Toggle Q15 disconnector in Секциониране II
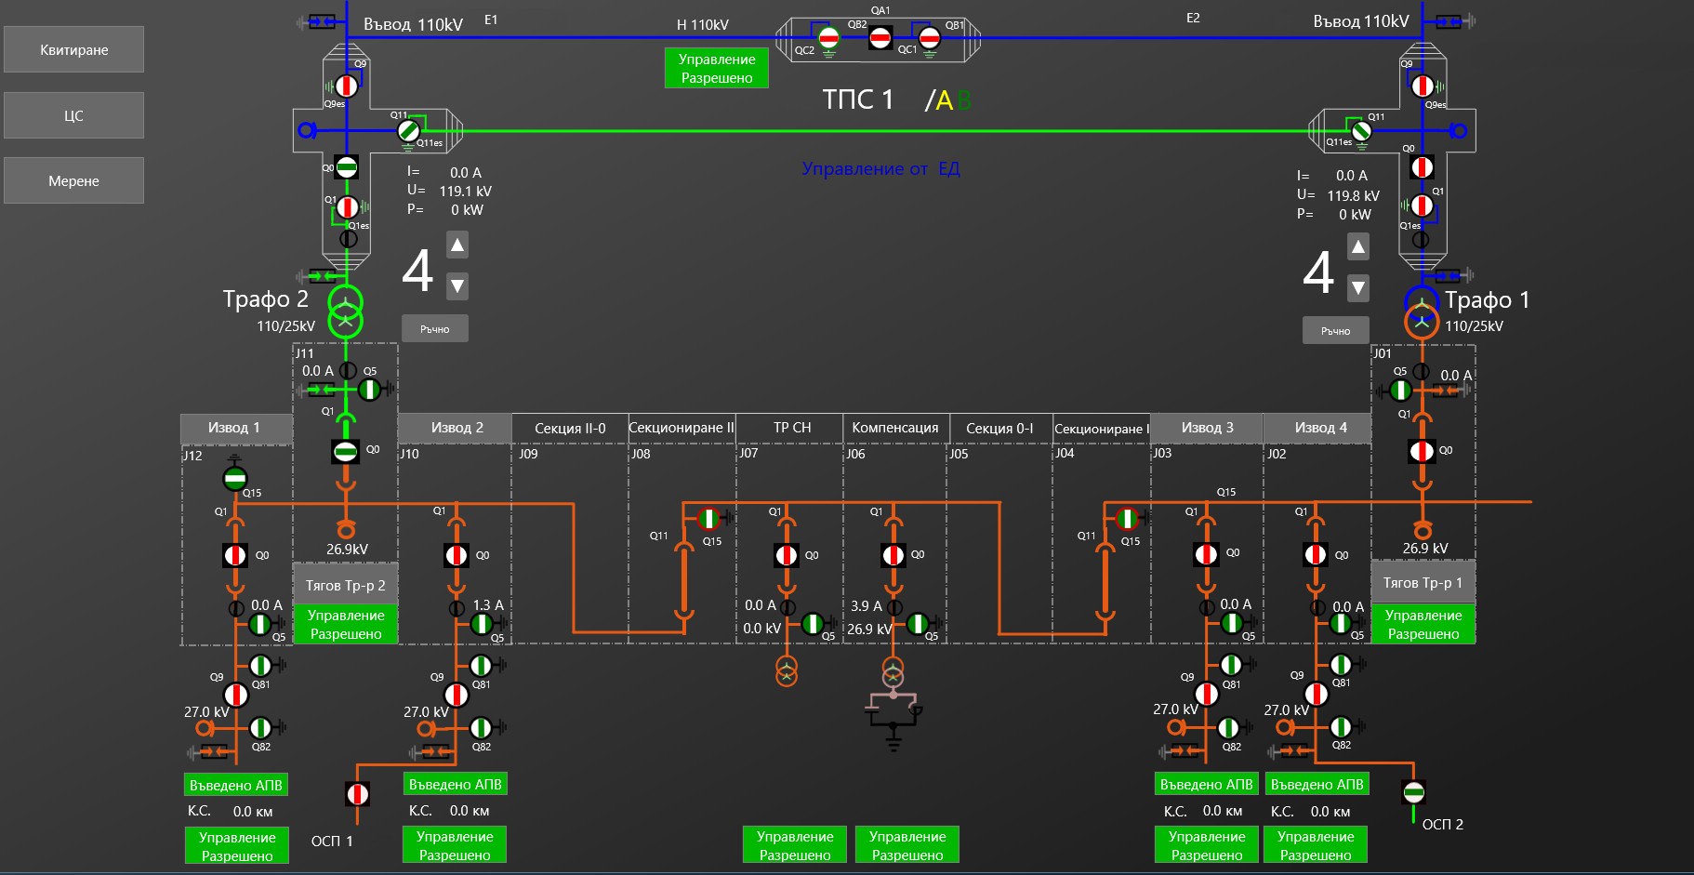The image size is (1694, 875). 708,518
